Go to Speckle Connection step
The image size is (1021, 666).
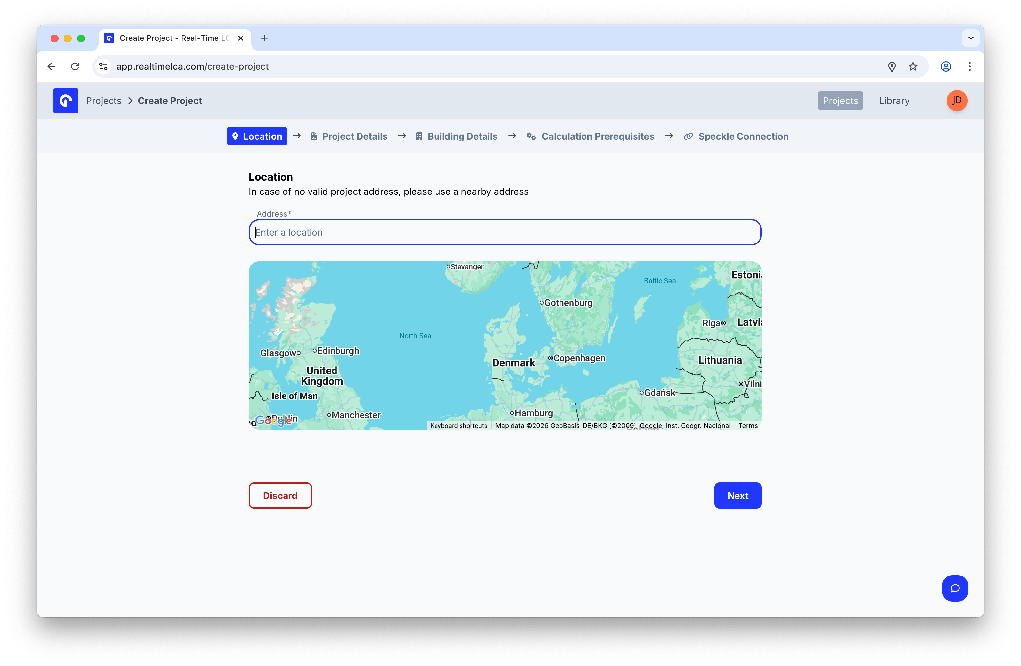click(736, 136)
